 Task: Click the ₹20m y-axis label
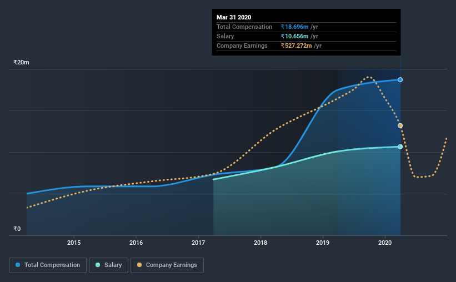point(21,63)
